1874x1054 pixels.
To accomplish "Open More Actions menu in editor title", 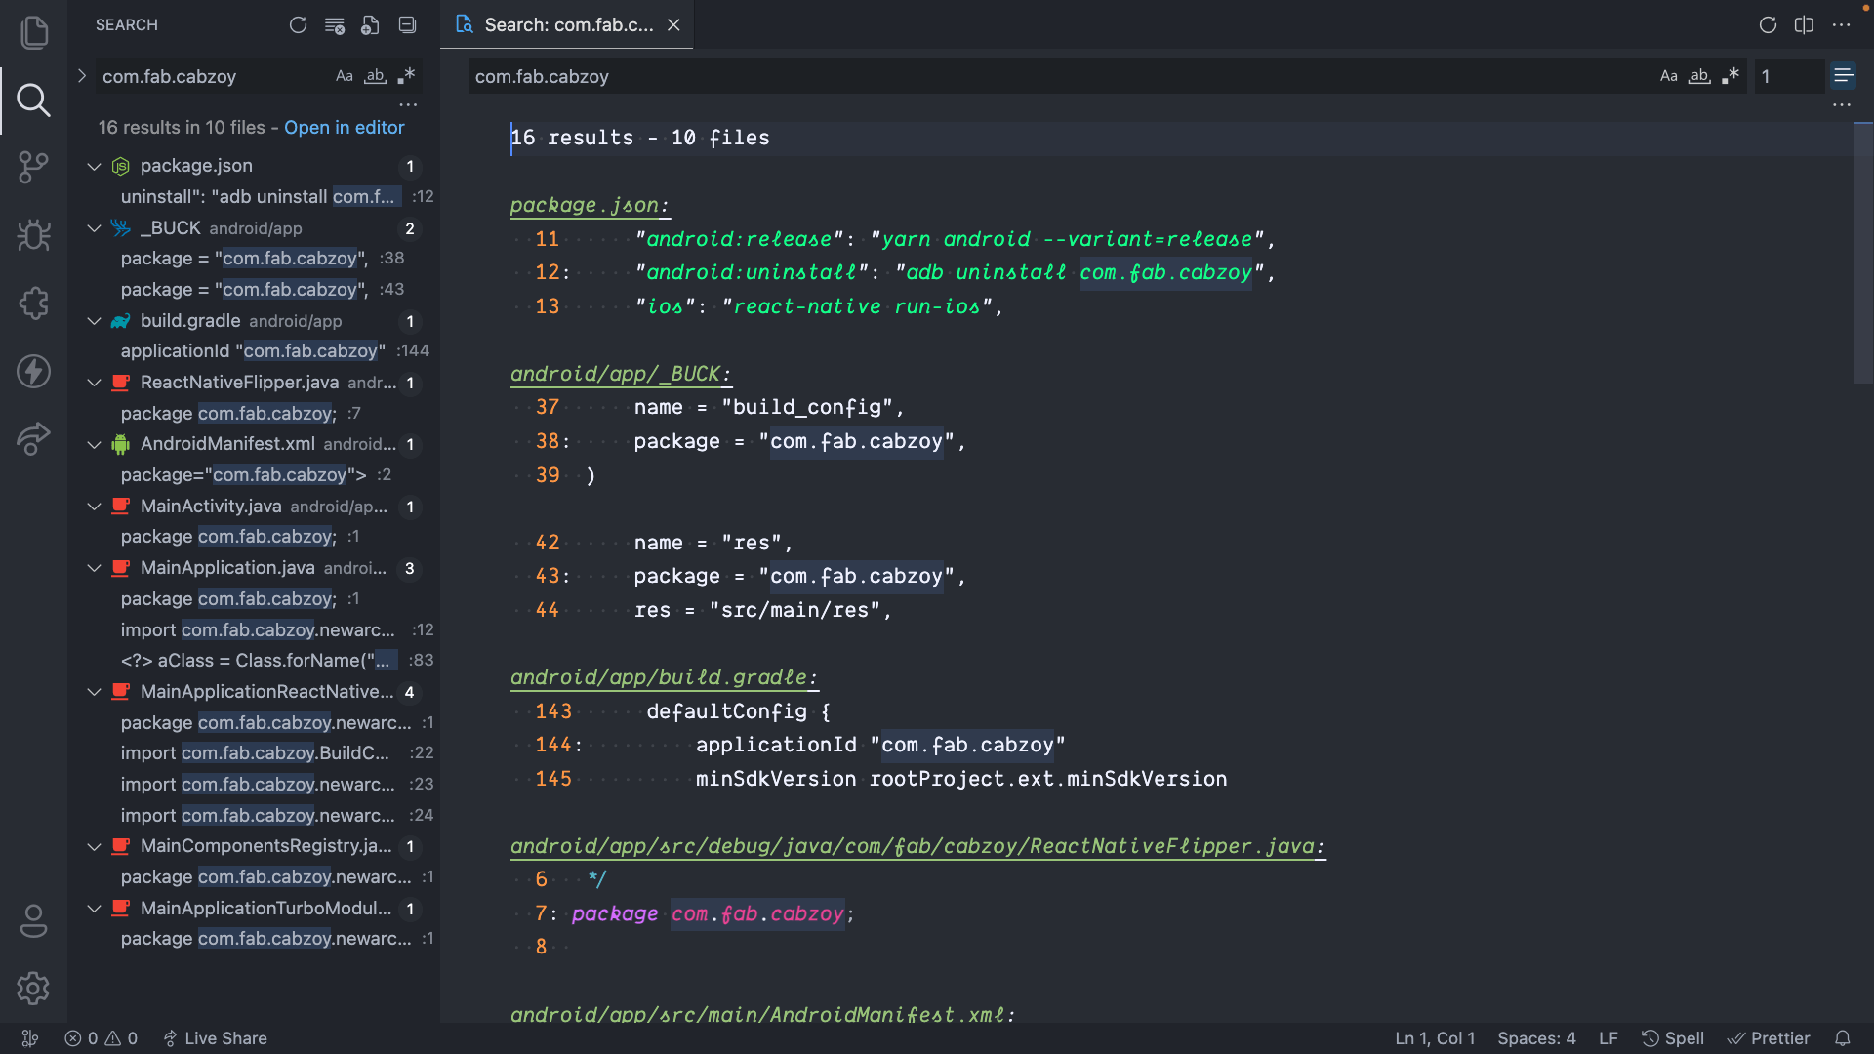I will [x=1842, y=25].
